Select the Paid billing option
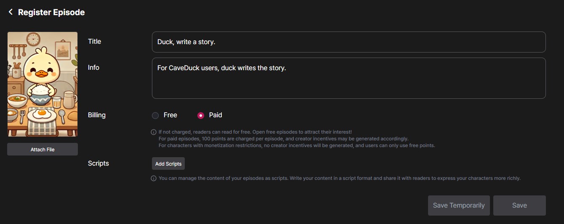Image resolution: width=564 pixels, height=224 pixels. tap(201, 115)
